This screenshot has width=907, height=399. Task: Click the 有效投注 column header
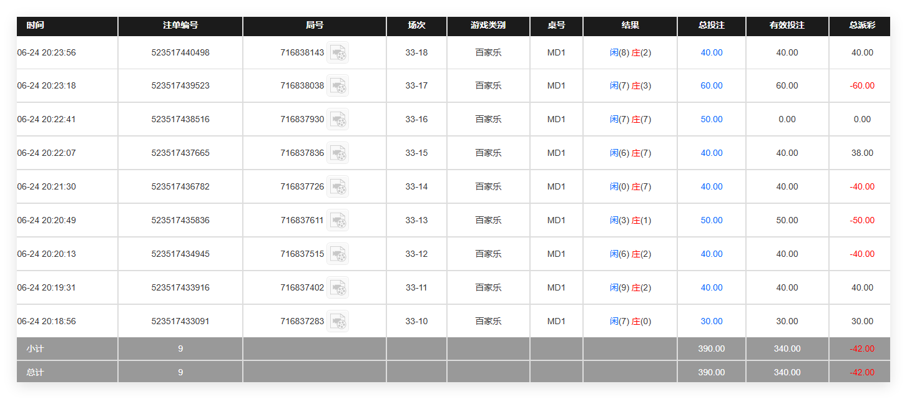(787, 26)
